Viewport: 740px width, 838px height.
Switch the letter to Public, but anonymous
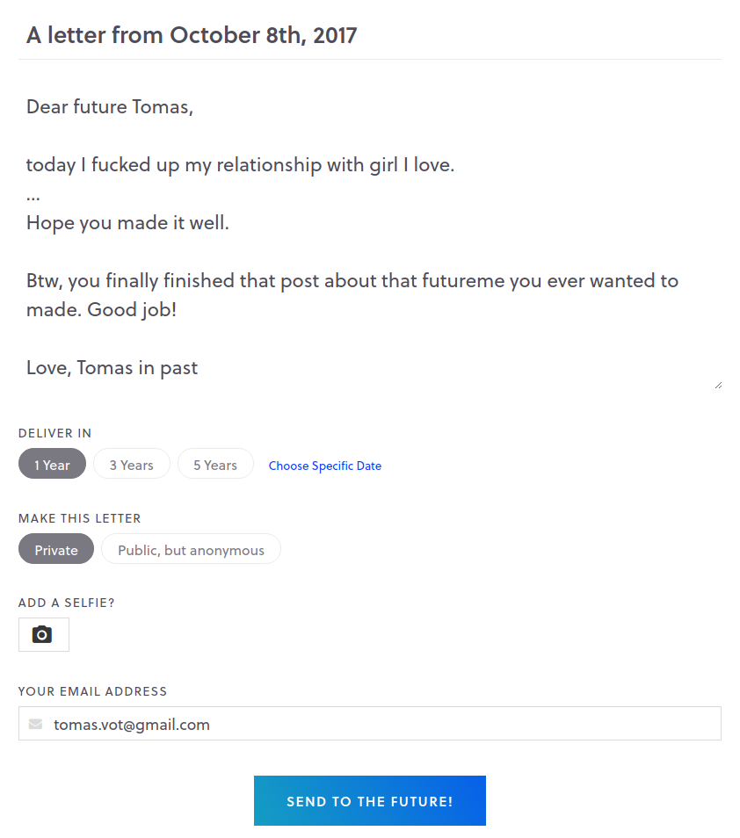(x=191, y=549)
